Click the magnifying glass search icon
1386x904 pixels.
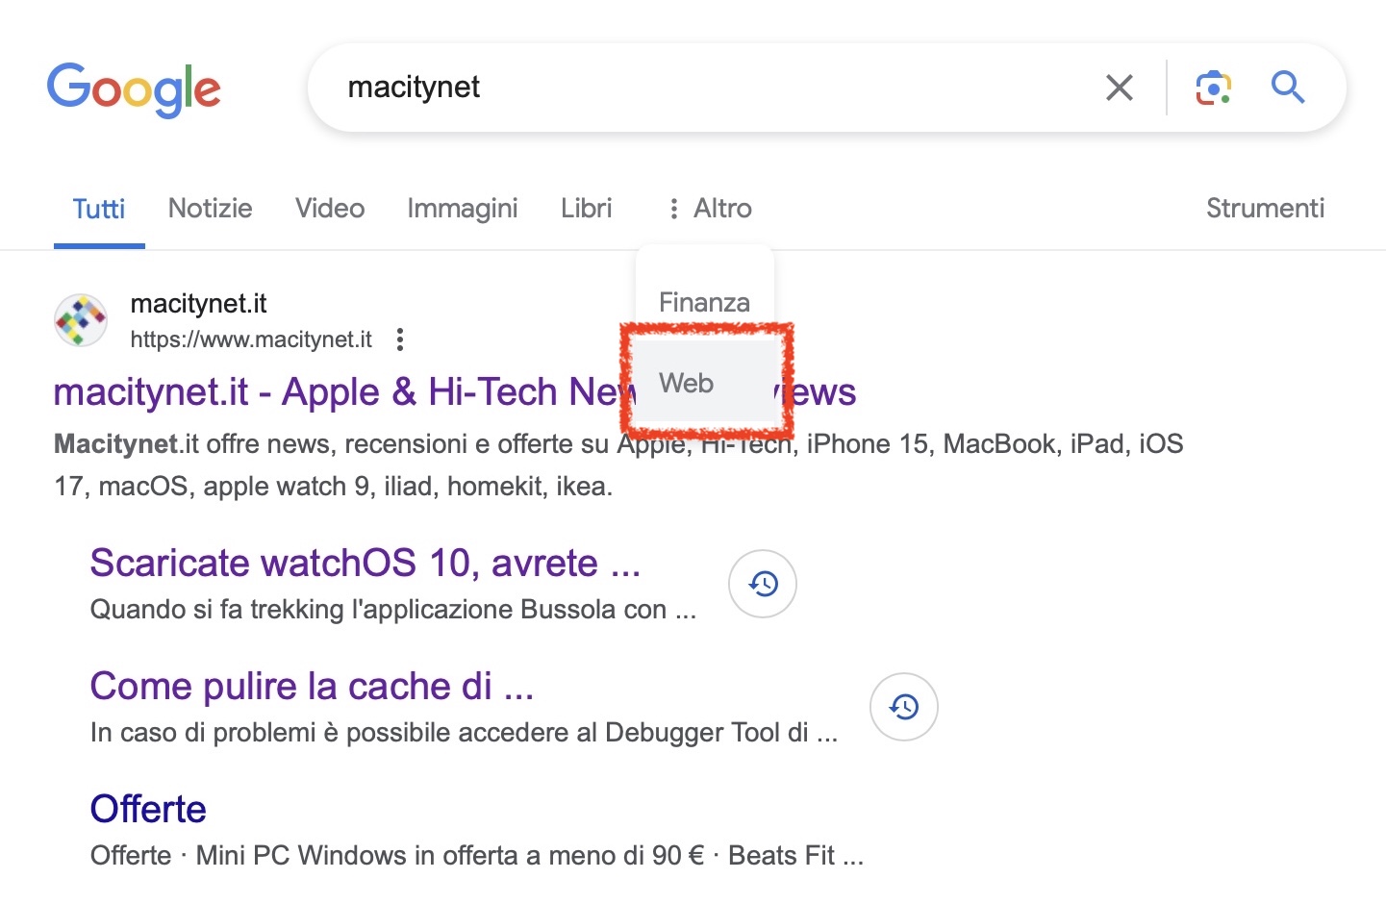point(1287,88)
